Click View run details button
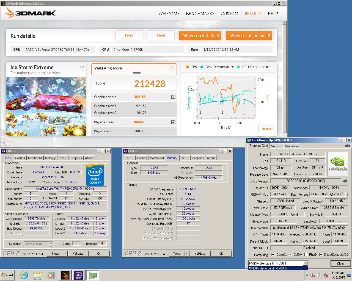Screen dimensions: 352x281 point(200,35)
